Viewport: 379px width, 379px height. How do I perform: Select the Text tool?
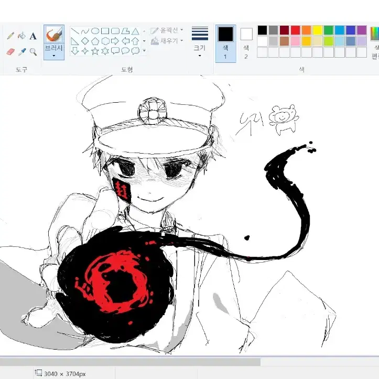tap(33, 36)
